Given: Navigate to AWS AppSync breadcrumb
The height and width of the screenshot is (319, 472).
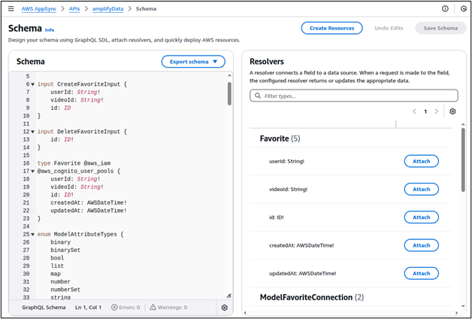Looking at the screenshot, I should coord(39,9).
